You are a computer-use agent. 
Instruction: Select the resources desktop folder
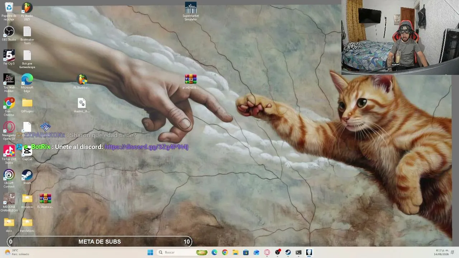(x=27, y=201)
